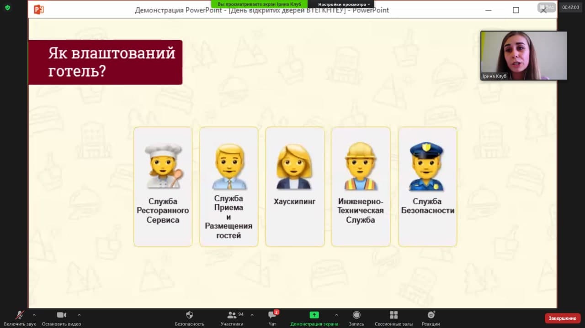Open the Чат chat panel
Viewport: 585px width, 328px height.
click(272, 315)
